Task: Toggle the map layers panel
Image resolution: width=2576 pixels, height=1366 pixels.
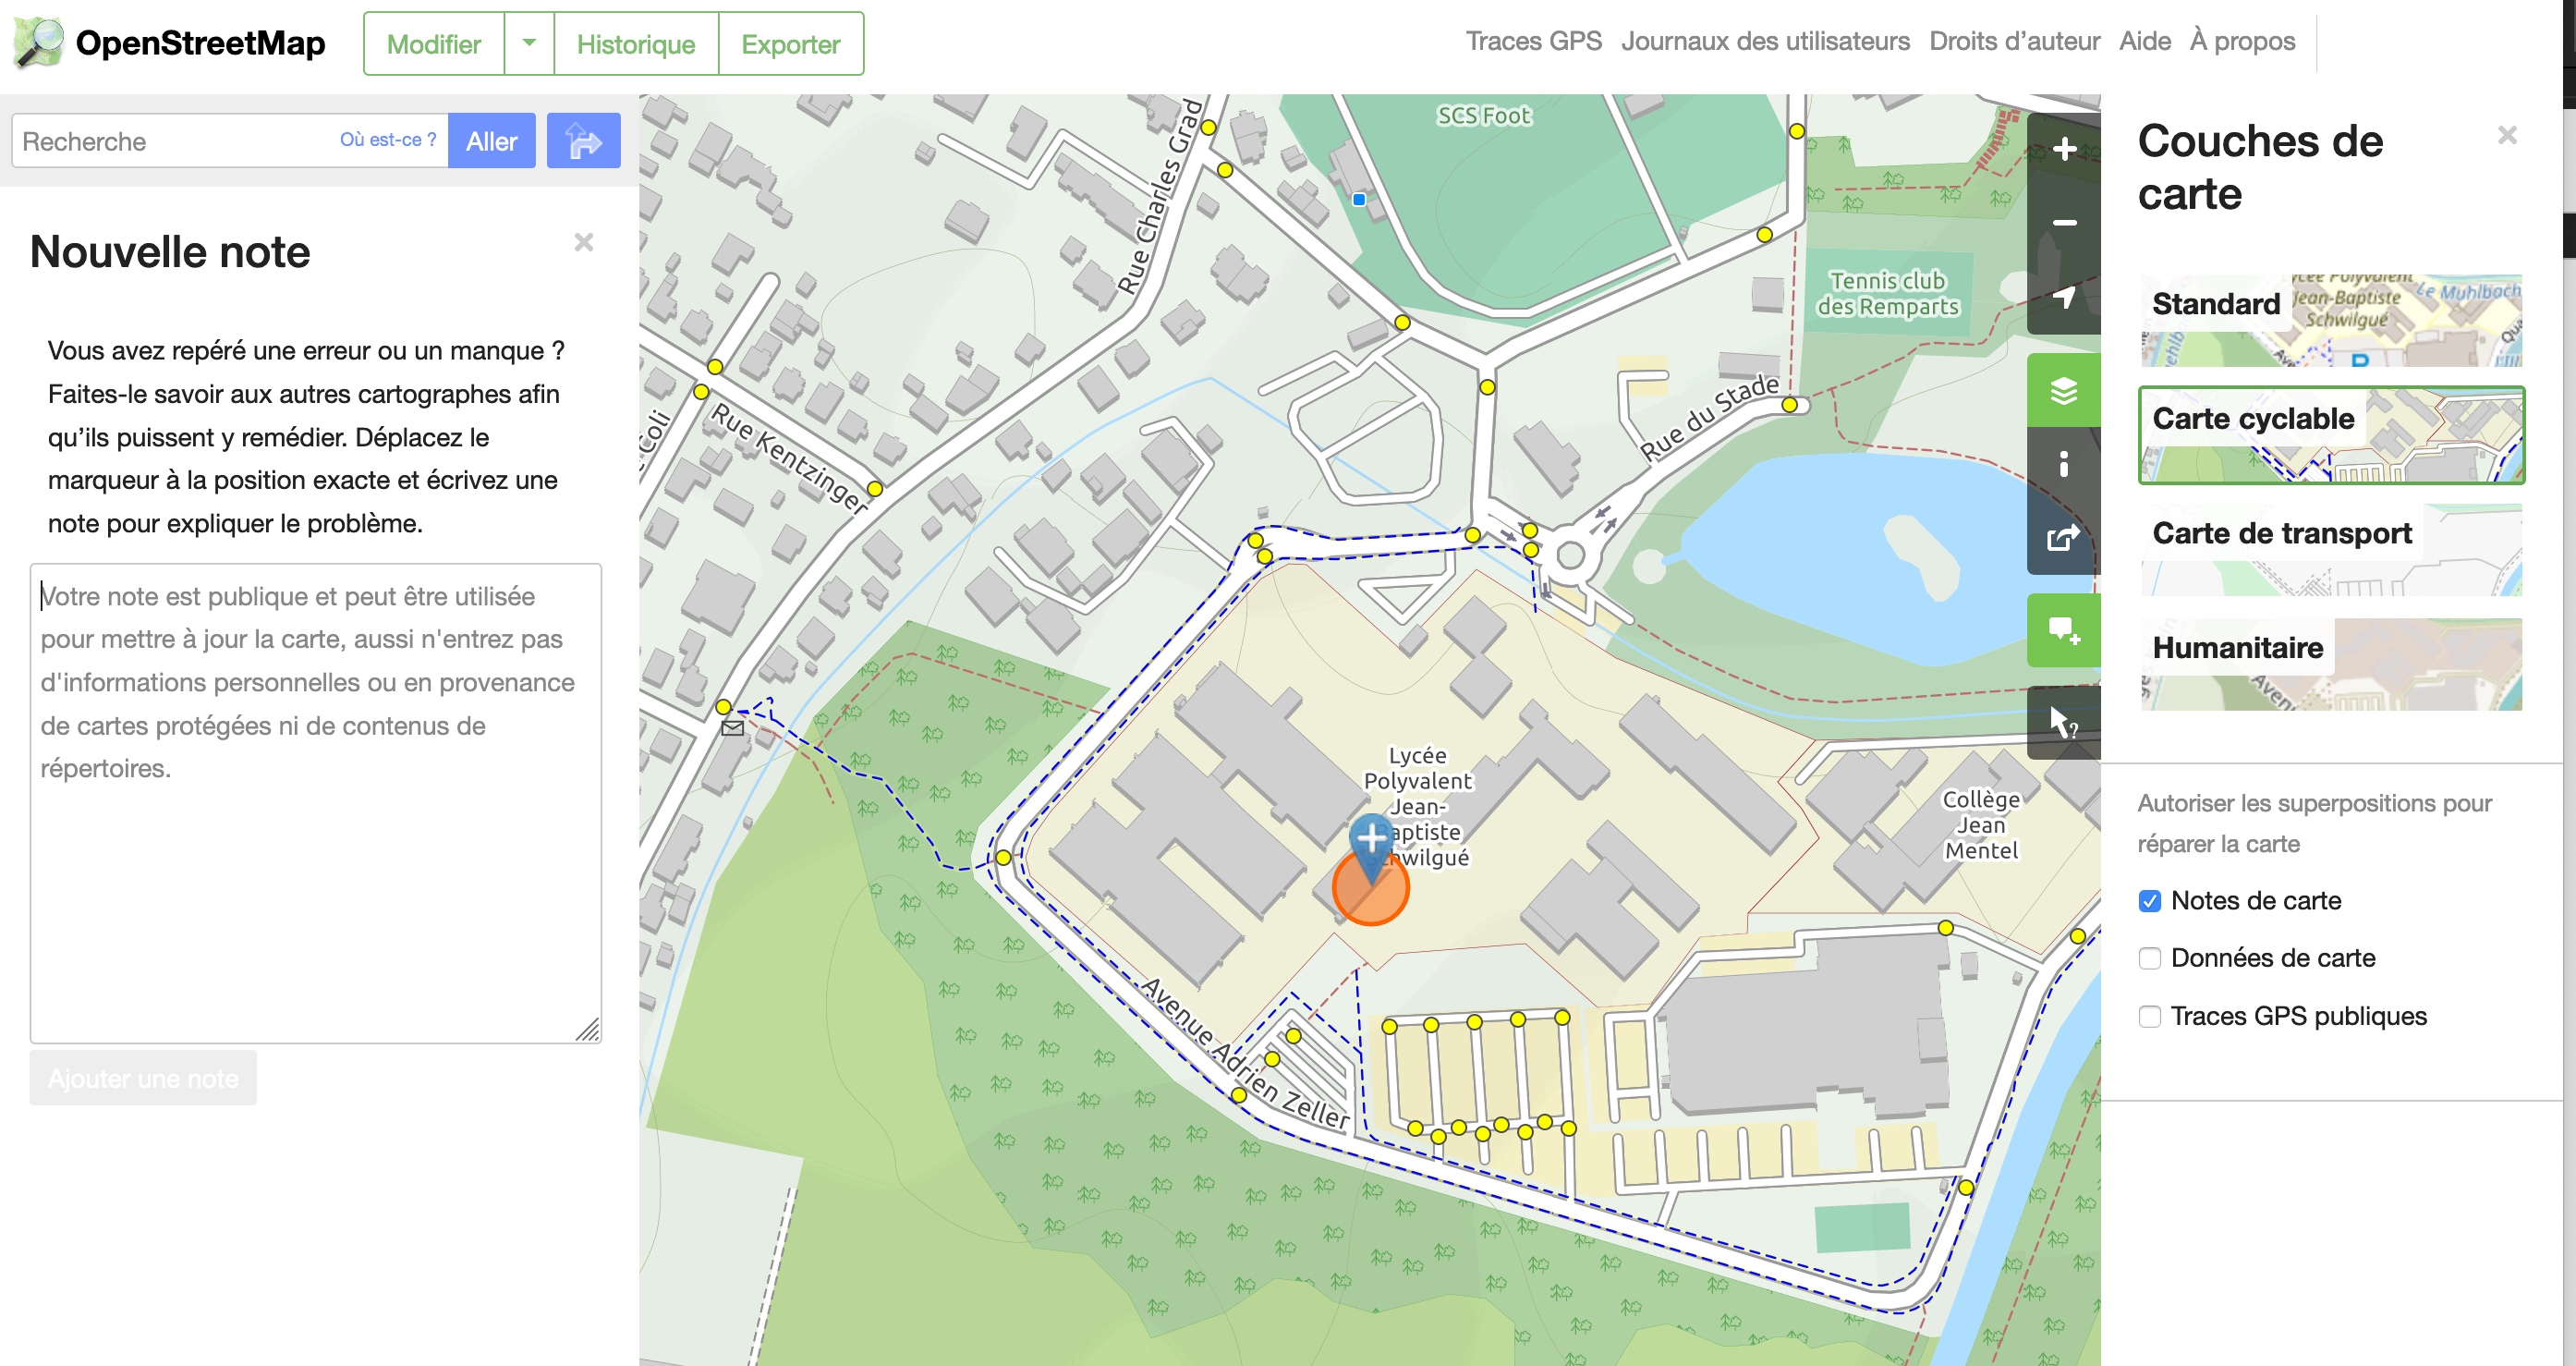Action: [2064, 390]
